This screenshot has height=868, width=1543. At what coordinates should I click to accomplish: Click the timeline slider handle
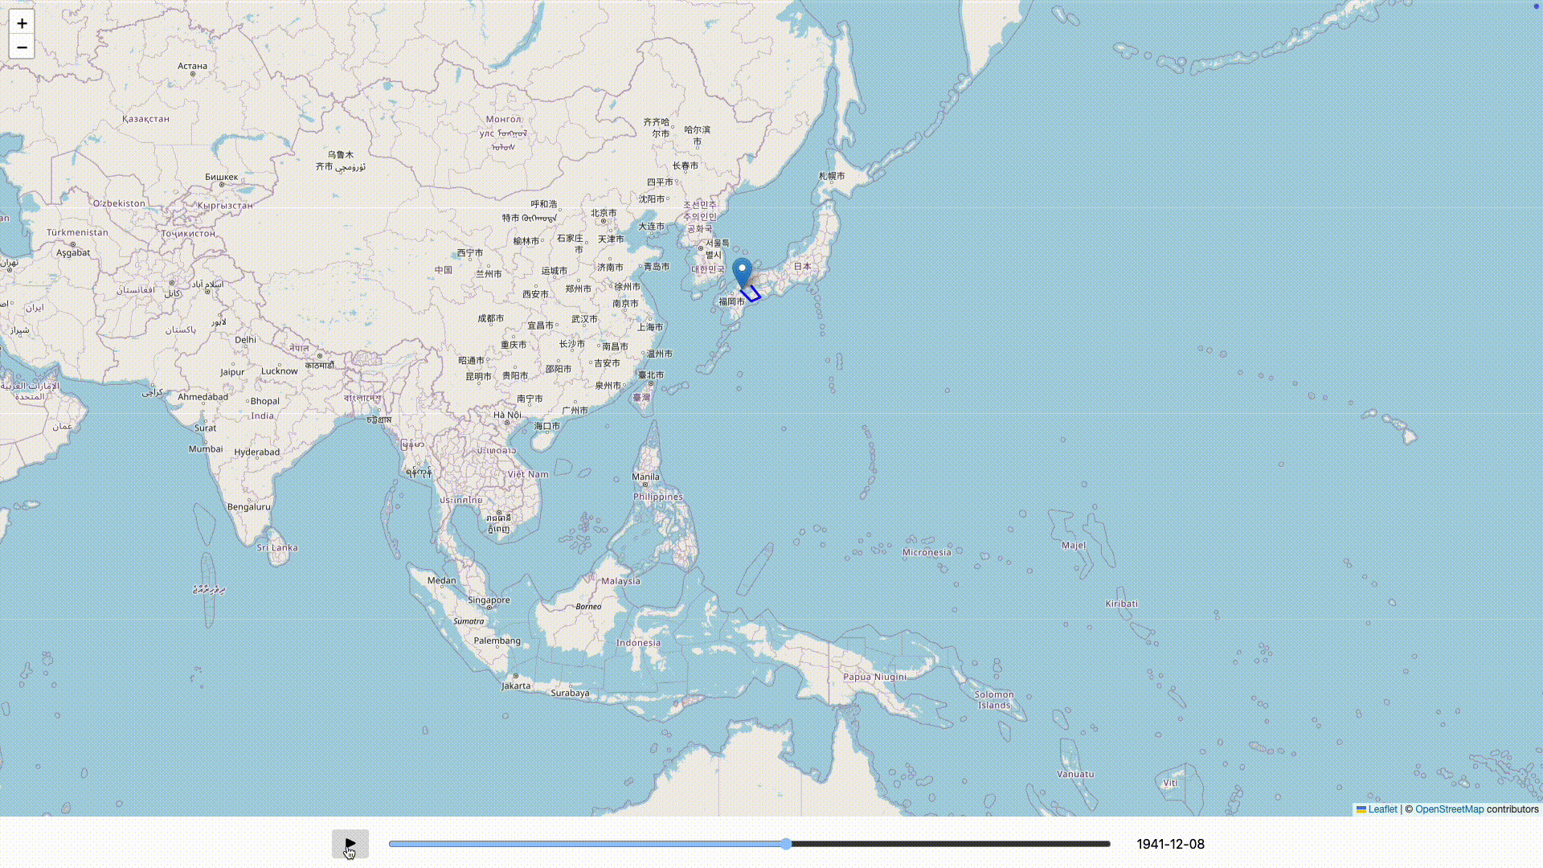coord(786,844)
